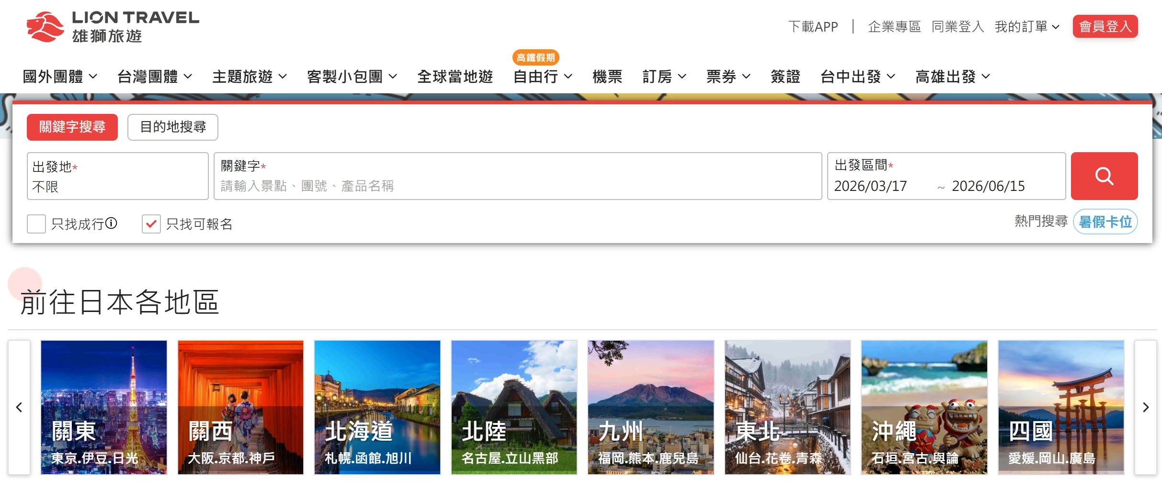
Task: Switch to 目的地搜尋 search mode
Action: tap(172, 127)
